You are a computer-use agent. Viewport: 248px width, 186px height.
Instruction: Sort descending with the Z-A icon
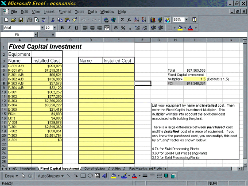[x=144, y=20]
